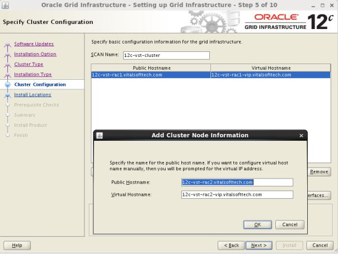The height and width of the screenshot is (254, 338).
Task: Go to Software Updates step
Action: [x=34, y=44]
